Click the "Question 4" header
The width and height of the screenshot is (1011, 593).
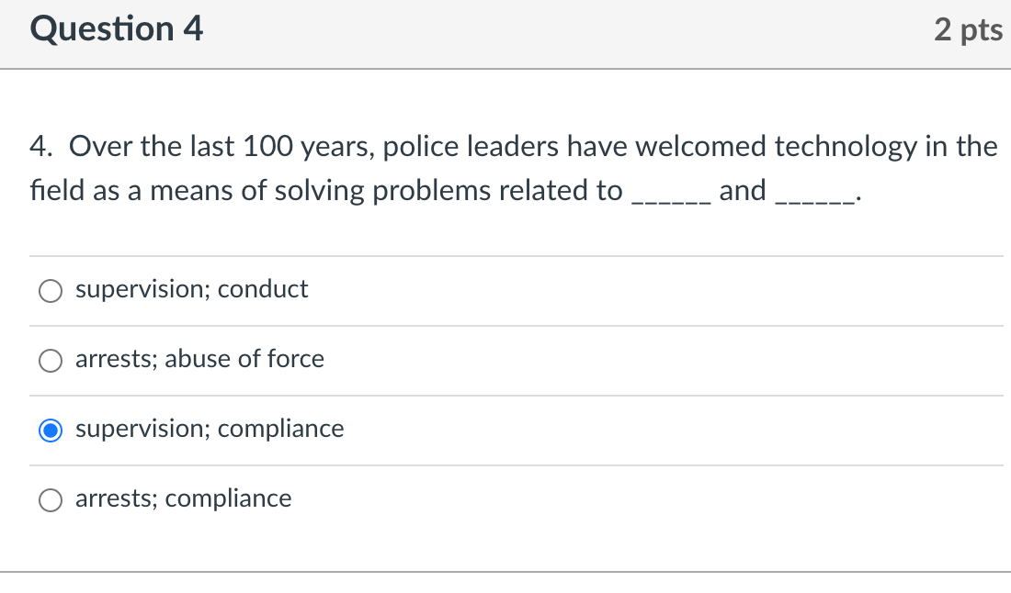[x=115, y=29]
